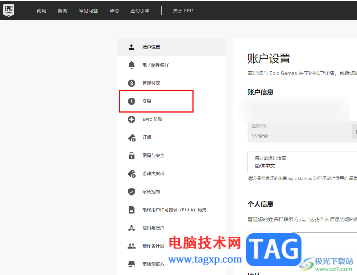Screen dimensions: 357x275
Task: Click the shield icon for 家长控制
Action: point(131,191)
